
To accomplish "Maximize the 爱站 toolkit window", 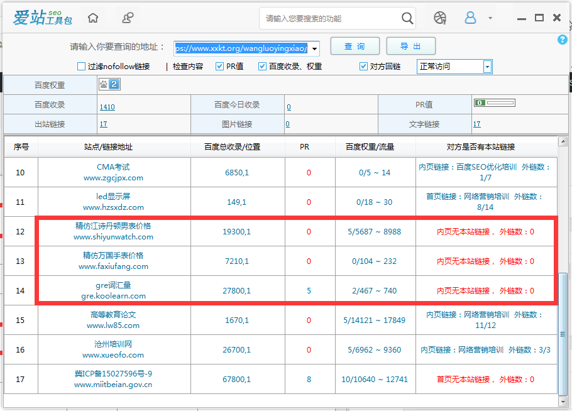I will [x=539, y=18].
